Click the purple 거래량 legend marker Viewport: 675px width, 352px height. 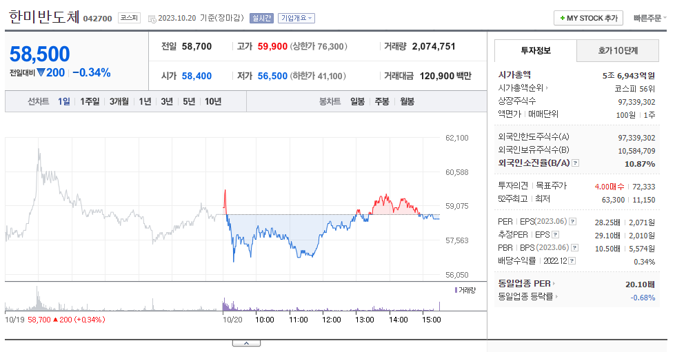coord(456,290)
